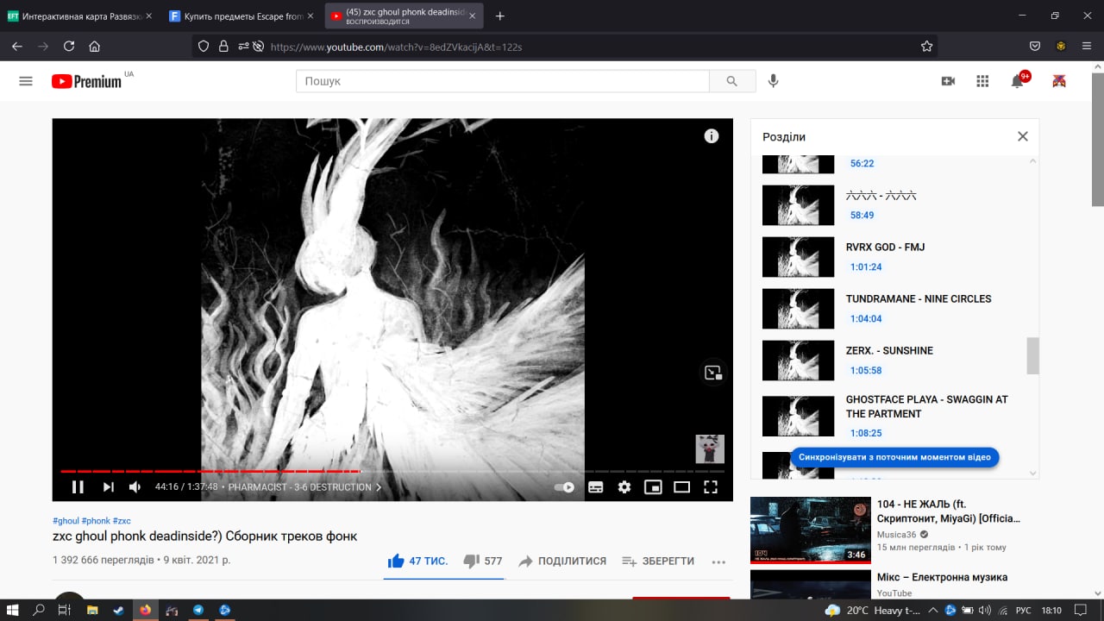
Task: Like the video with thumbs up
Action: [417, 561]
